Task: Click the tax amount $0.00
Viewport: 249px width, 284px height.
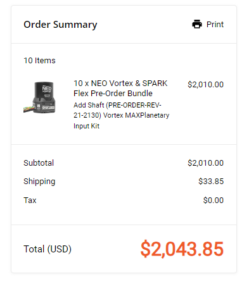Action: pyautogui.click(x=214, y=200)
